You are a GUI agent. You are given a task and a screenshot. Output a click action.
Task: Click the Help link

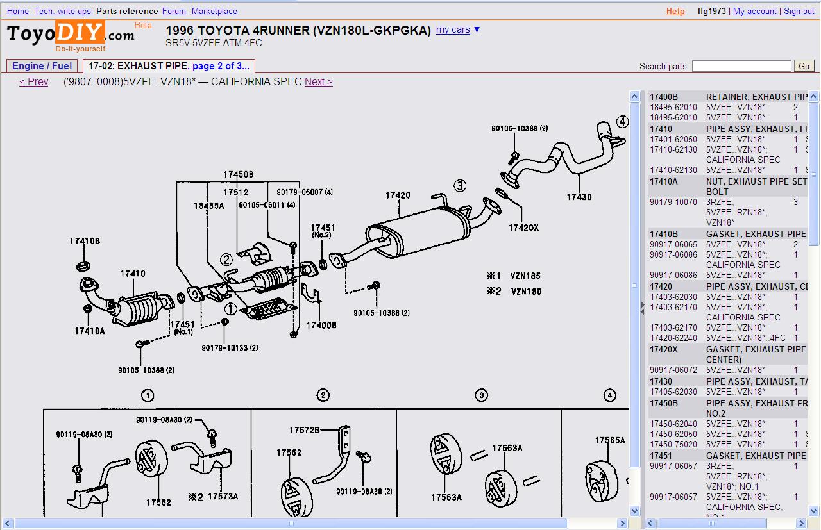[x=675, y=12]
